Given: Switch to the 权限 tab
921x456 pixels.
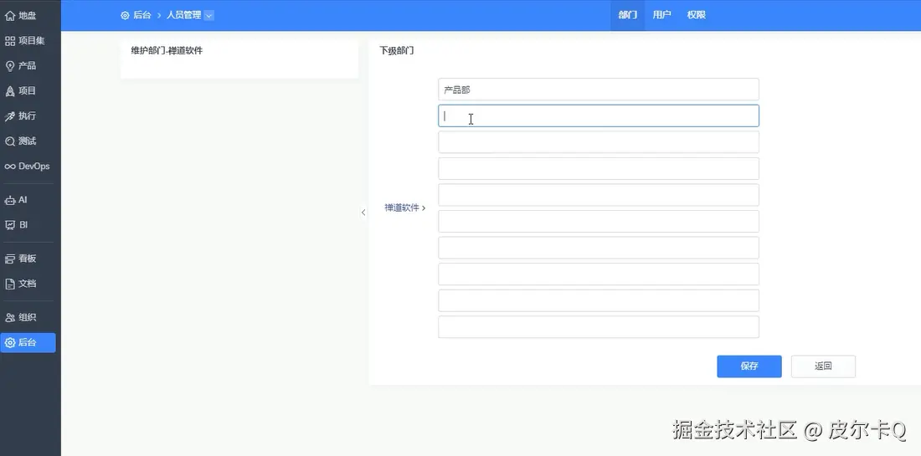Looking at the screenshot, I should pos(697,15).
